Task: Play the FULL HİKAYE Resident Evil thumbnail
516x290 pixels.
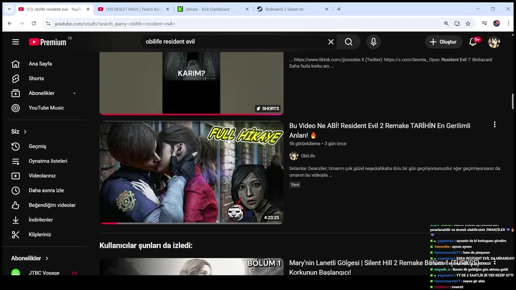Action: pyautogui.click(x=191, y=172)
